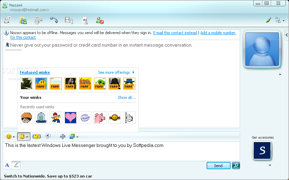This screenshot has height=180, width=289.
Task: Open Featured winks link
Action: 35,72
